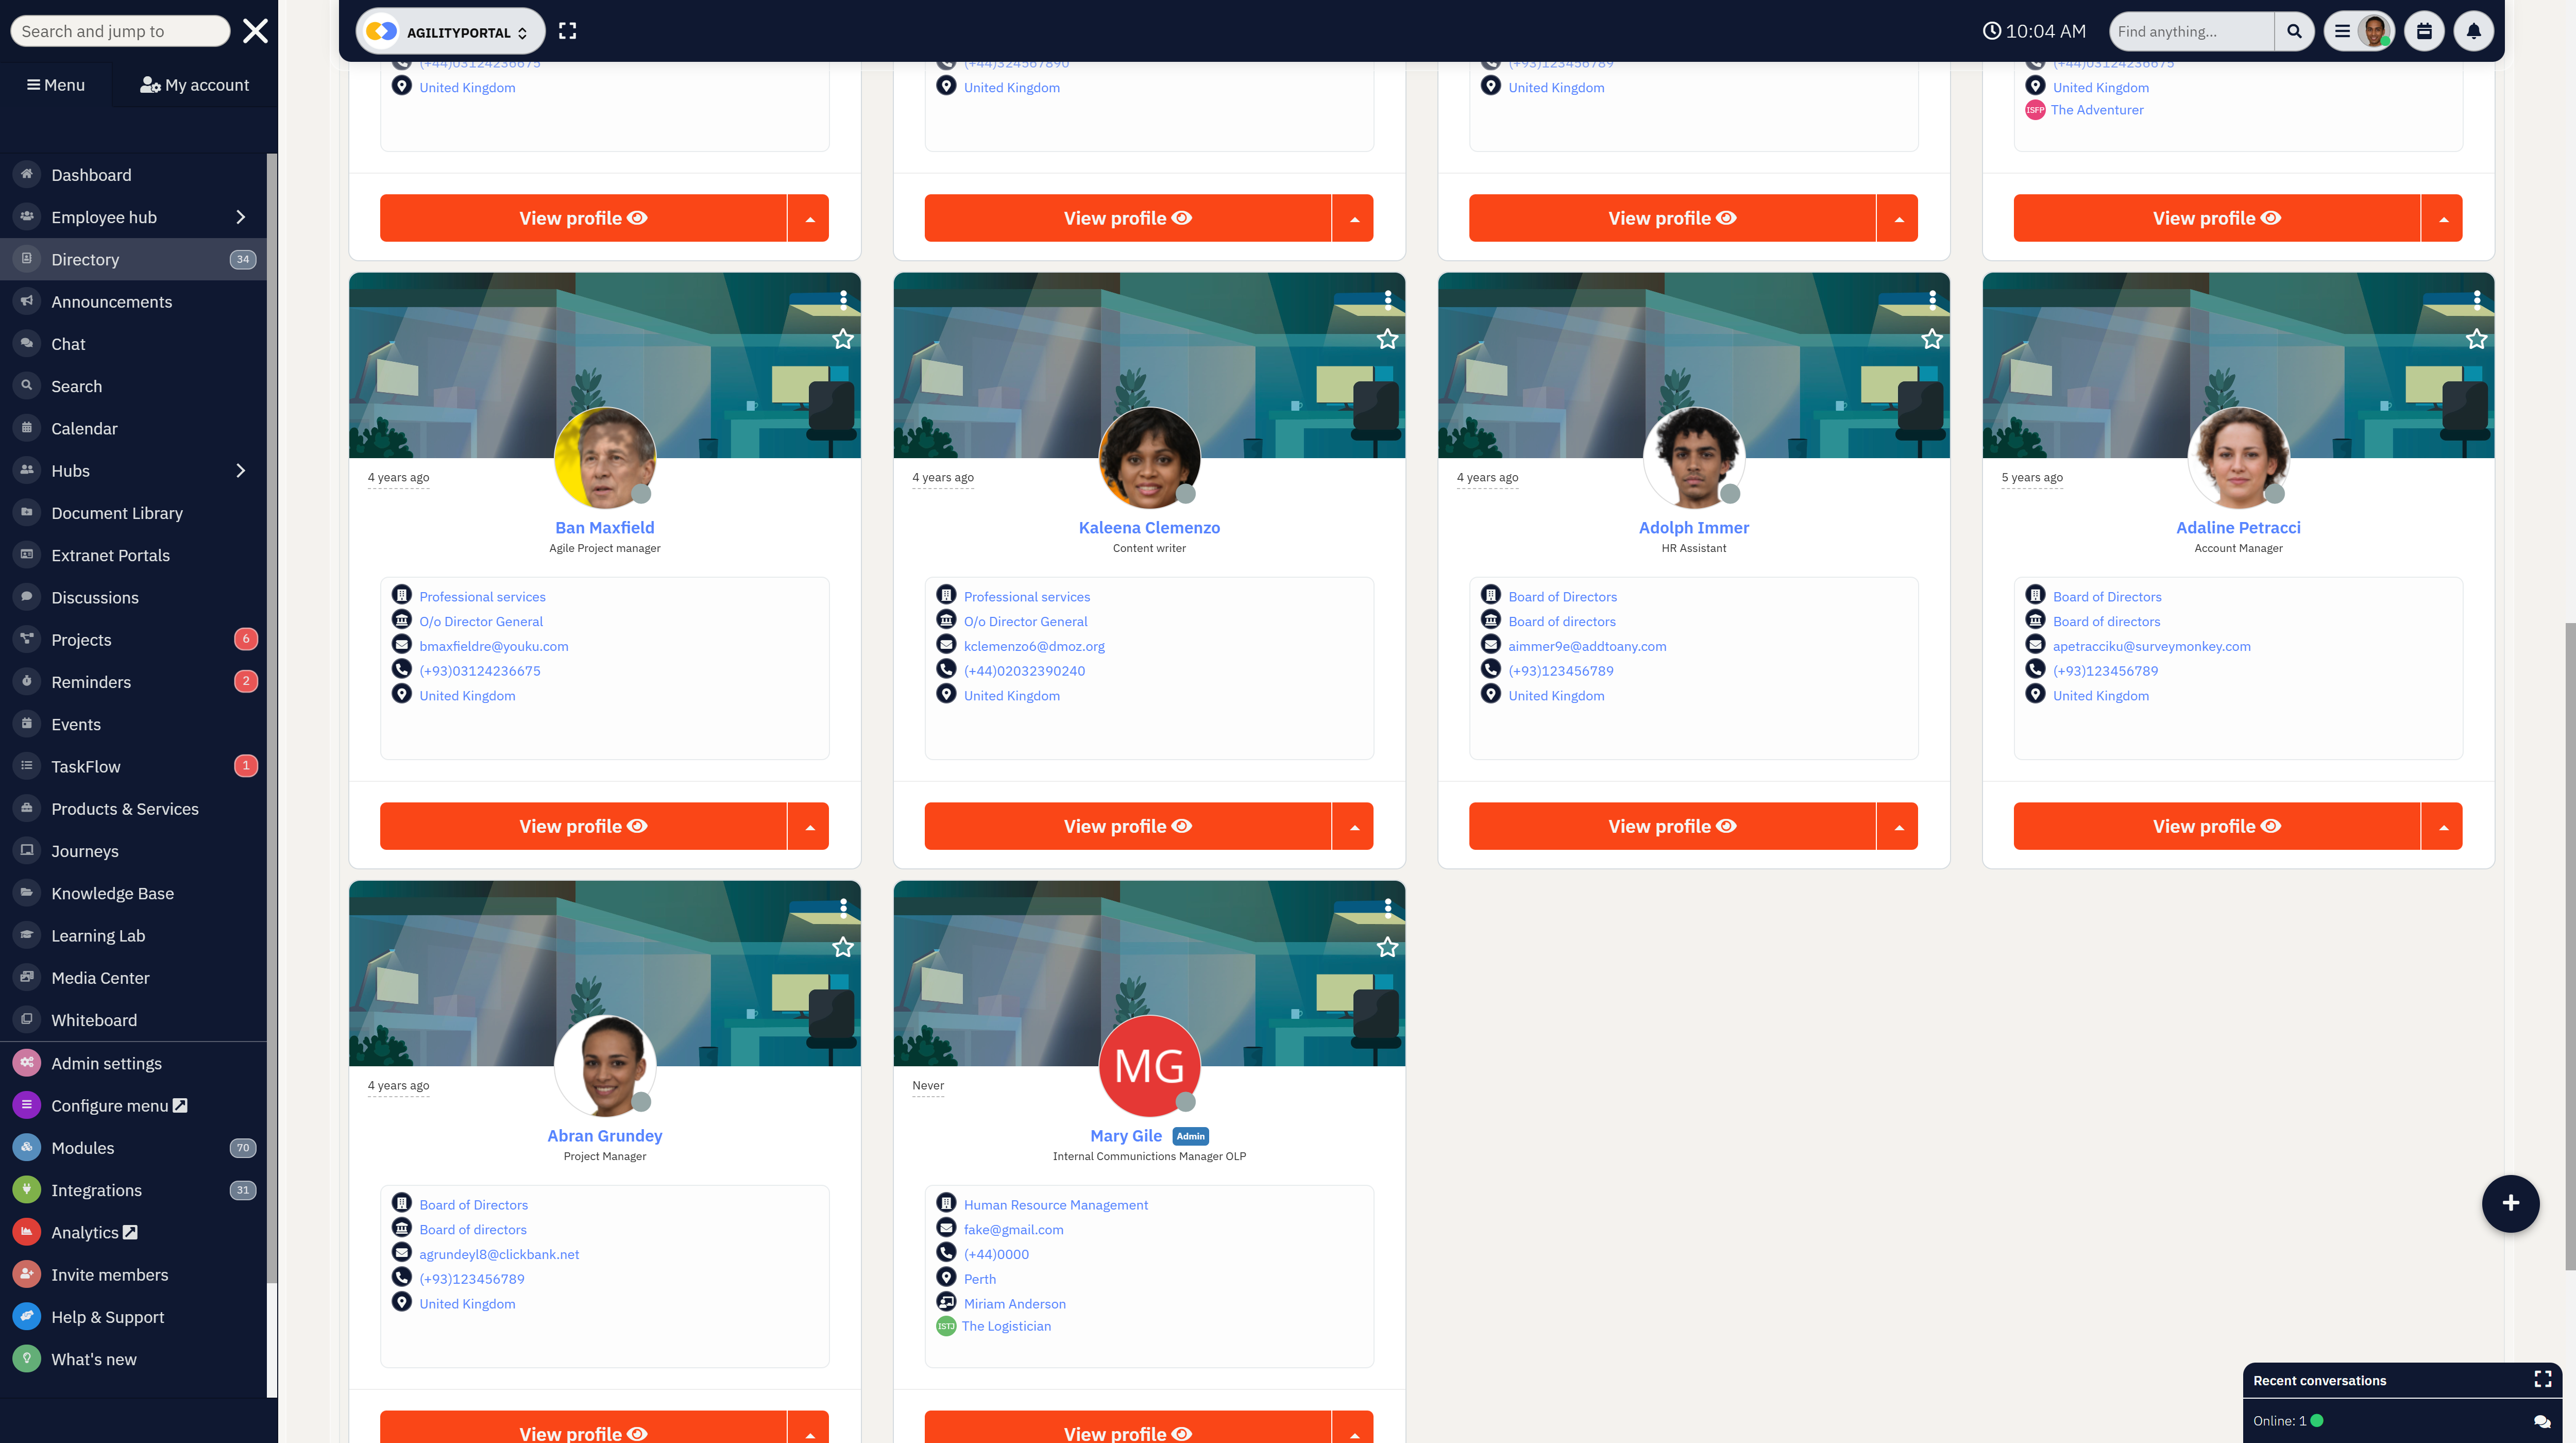The width and height of the screenshot is (2576, 1443).
Task: Switch to Menu tab
Action: coord(56,85)
